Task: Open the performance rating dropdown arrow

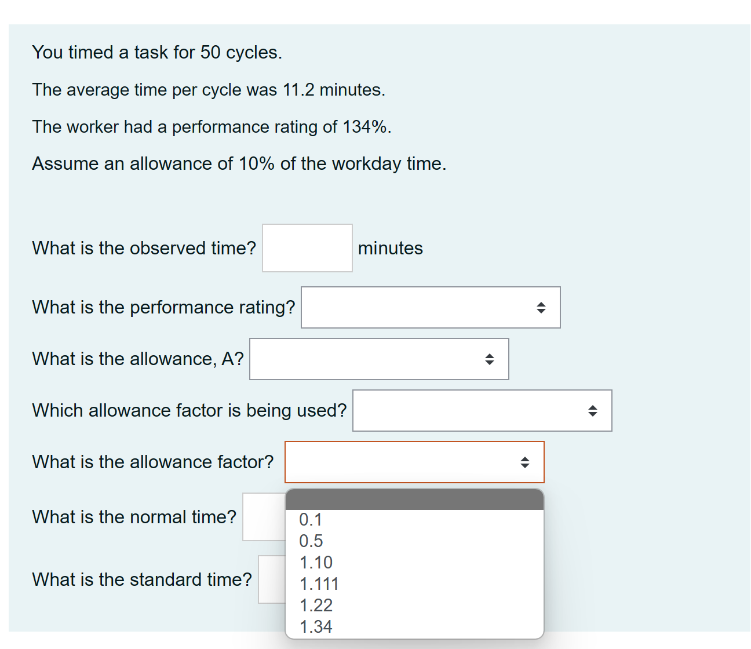Action: (541, 308)
